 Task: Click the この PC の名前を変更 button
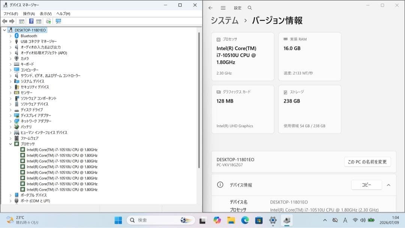(367, 162)
